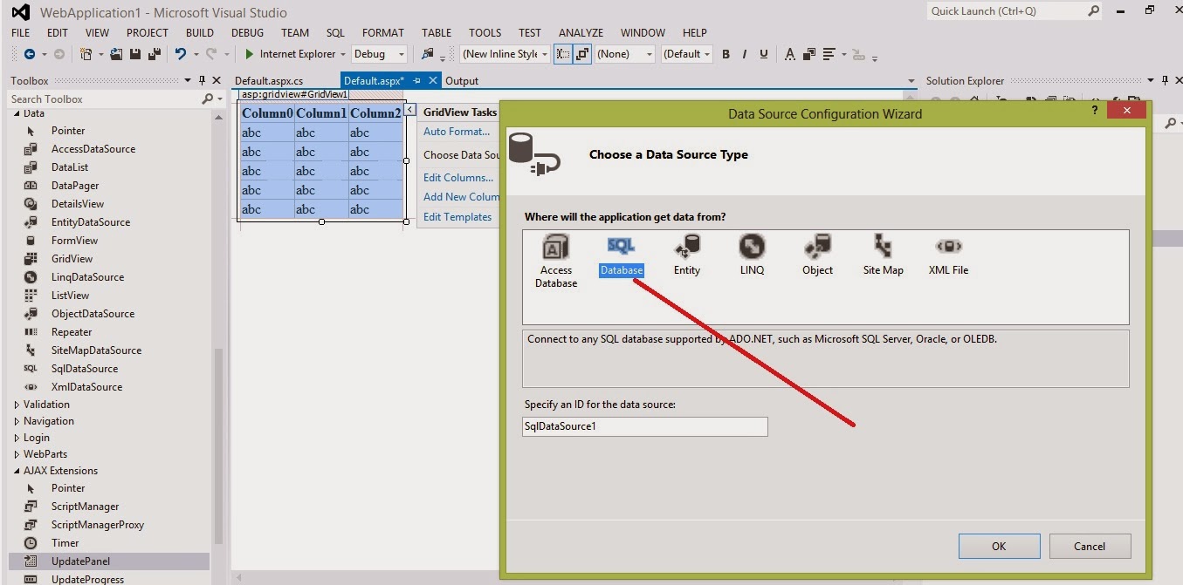Apply Underline formatting in the toolbar
This screenshot has height=585, width=1183.
coord(764,54)
